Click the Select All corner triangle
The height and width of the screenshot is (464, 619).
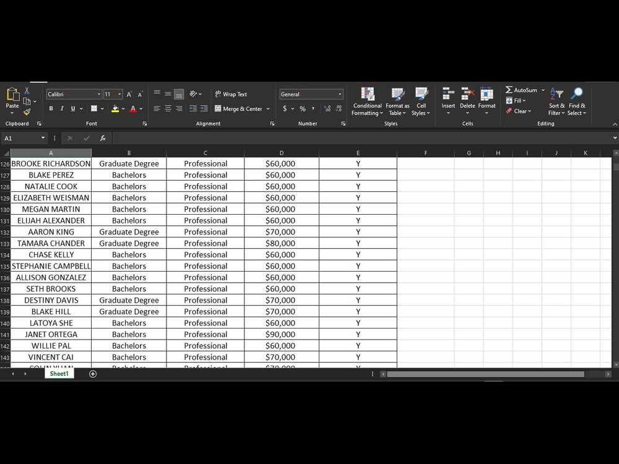(x=6, y=153)
